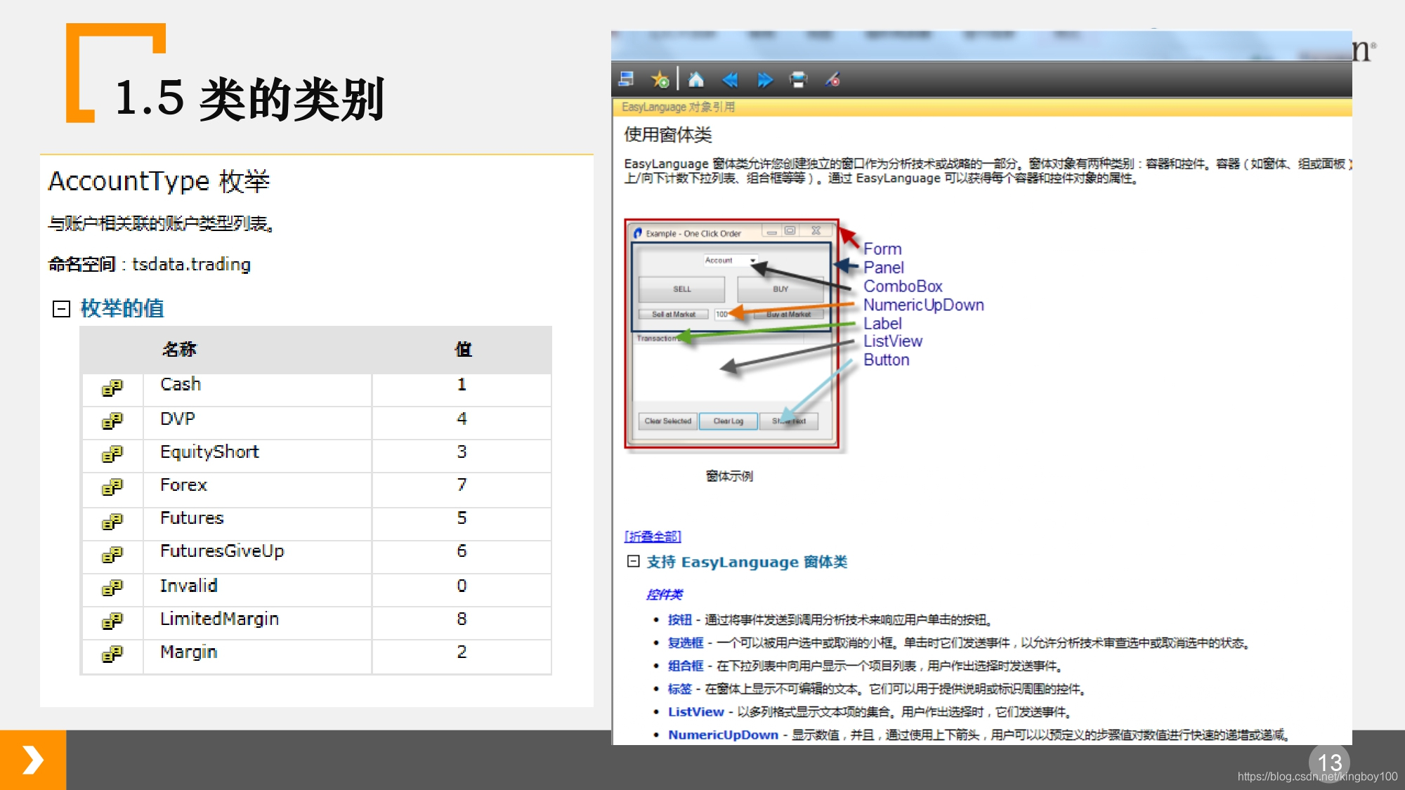This screenshot has height=790, width=1405.
Task: Open the 复选框 link
Action: (685, 643)
